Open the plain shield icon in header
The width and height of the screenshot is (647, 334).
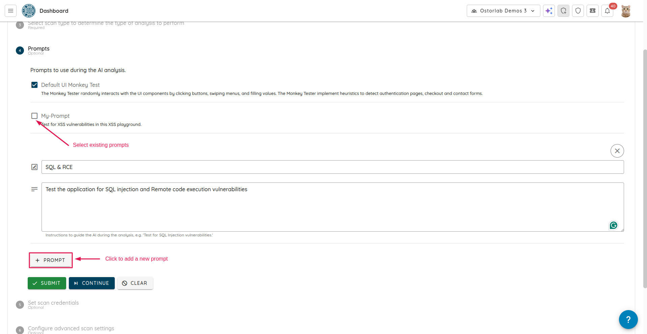[578, 11]
